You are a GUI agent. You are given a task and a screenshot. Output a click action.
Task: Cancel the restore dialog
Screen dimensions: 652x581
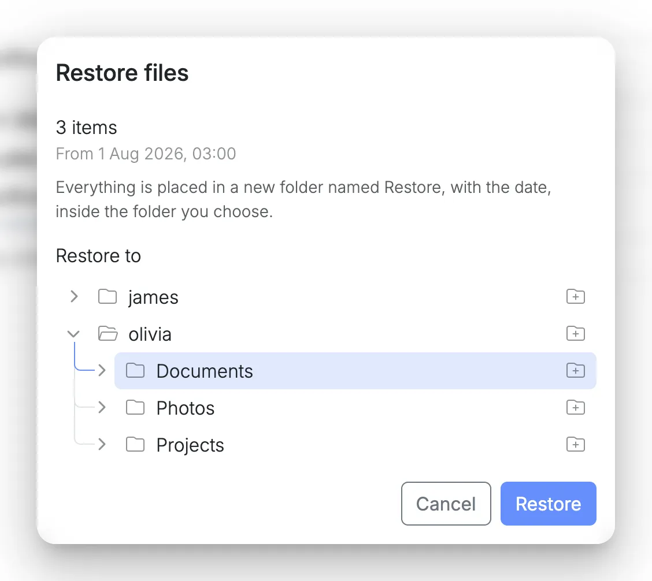click(446, 504)
